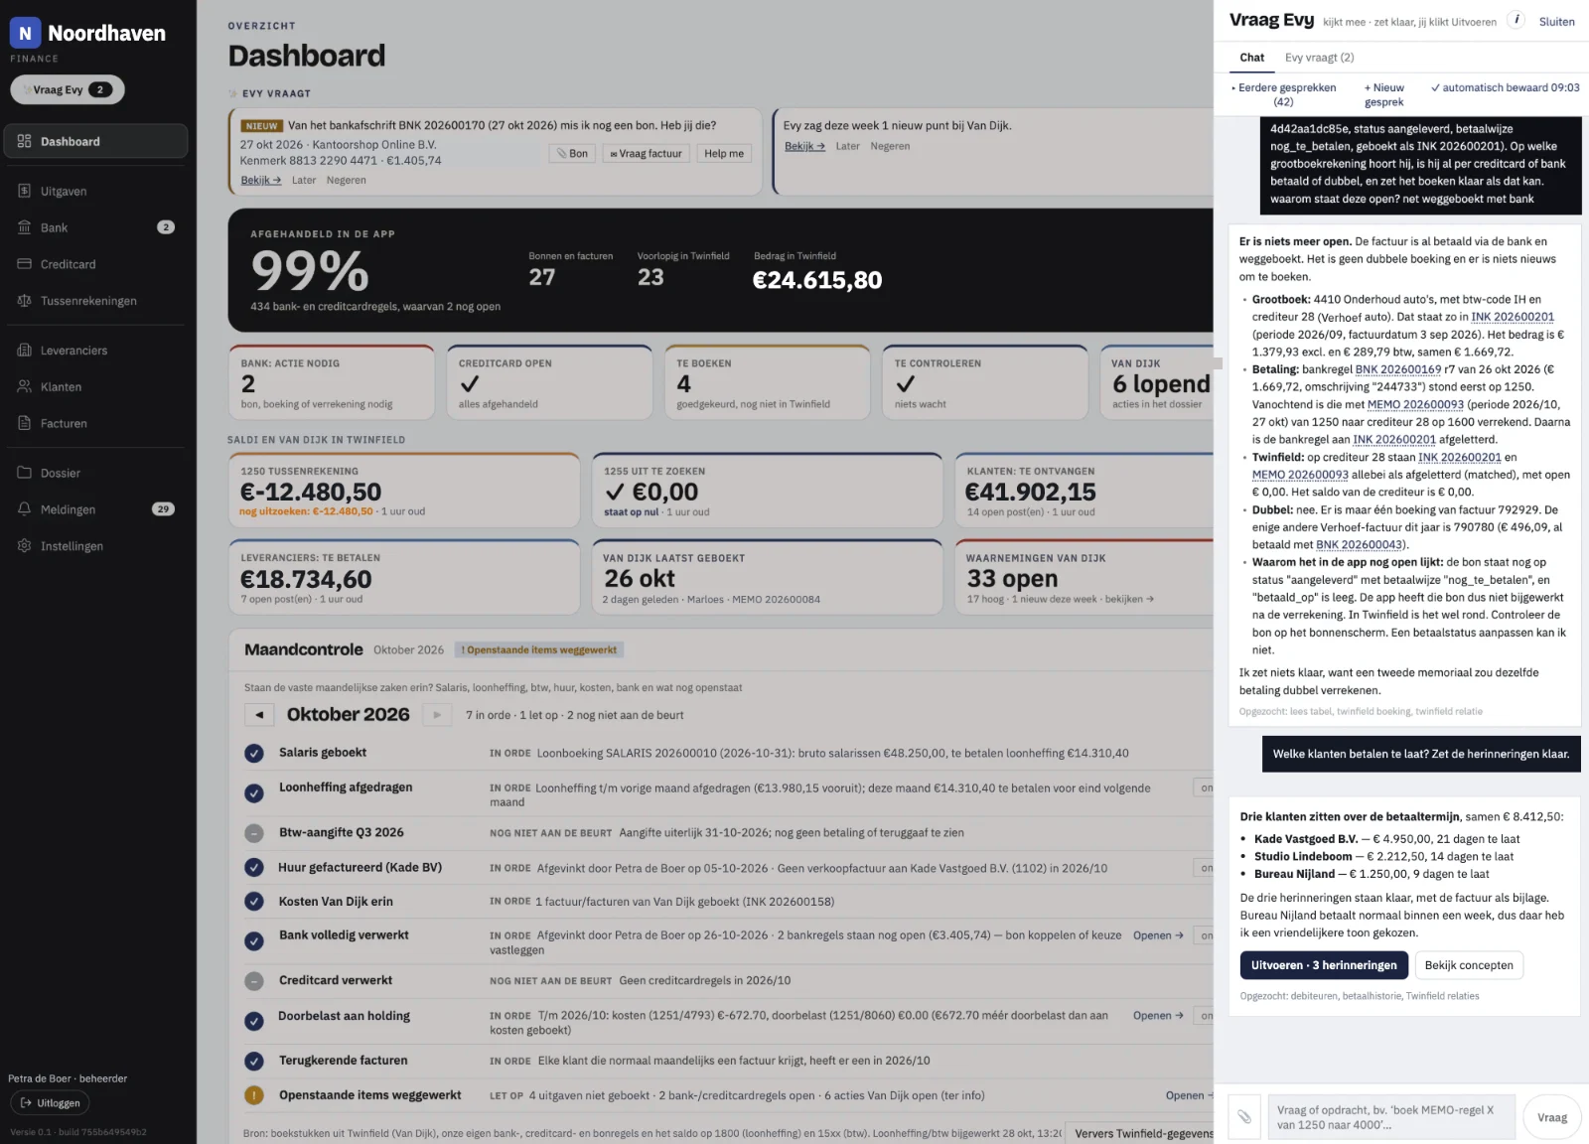
Task: Open the Openstaande items weggewerkt Openen link
Action: (1189, 1095)
